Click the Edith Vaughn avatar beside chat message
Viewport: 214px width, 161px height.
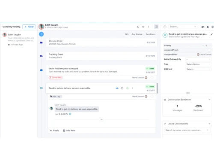coord(51,109)
